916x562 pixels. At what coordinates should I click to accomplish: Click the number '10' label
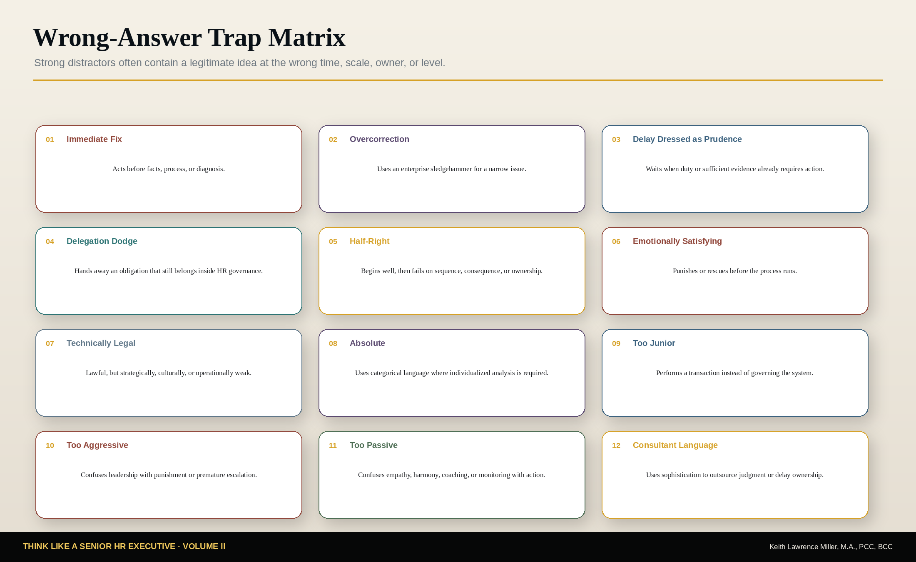pos(50,445)
